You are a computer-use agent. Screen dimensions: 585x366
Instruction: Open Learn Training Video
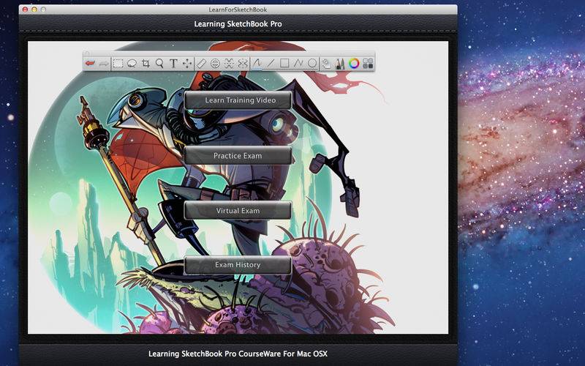point(238,100)
